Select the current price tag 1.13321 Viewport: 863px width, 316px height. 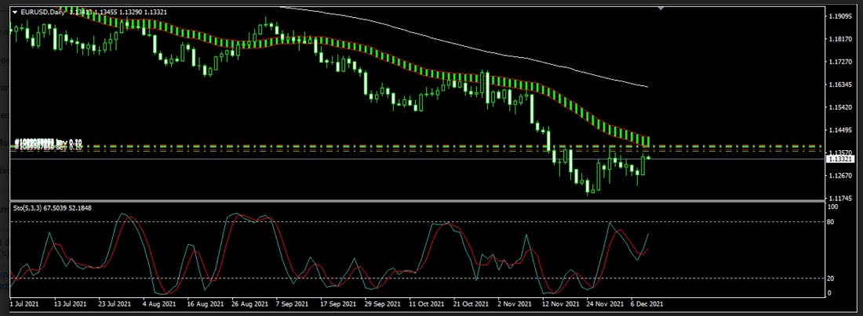click(x=839, y=159)
